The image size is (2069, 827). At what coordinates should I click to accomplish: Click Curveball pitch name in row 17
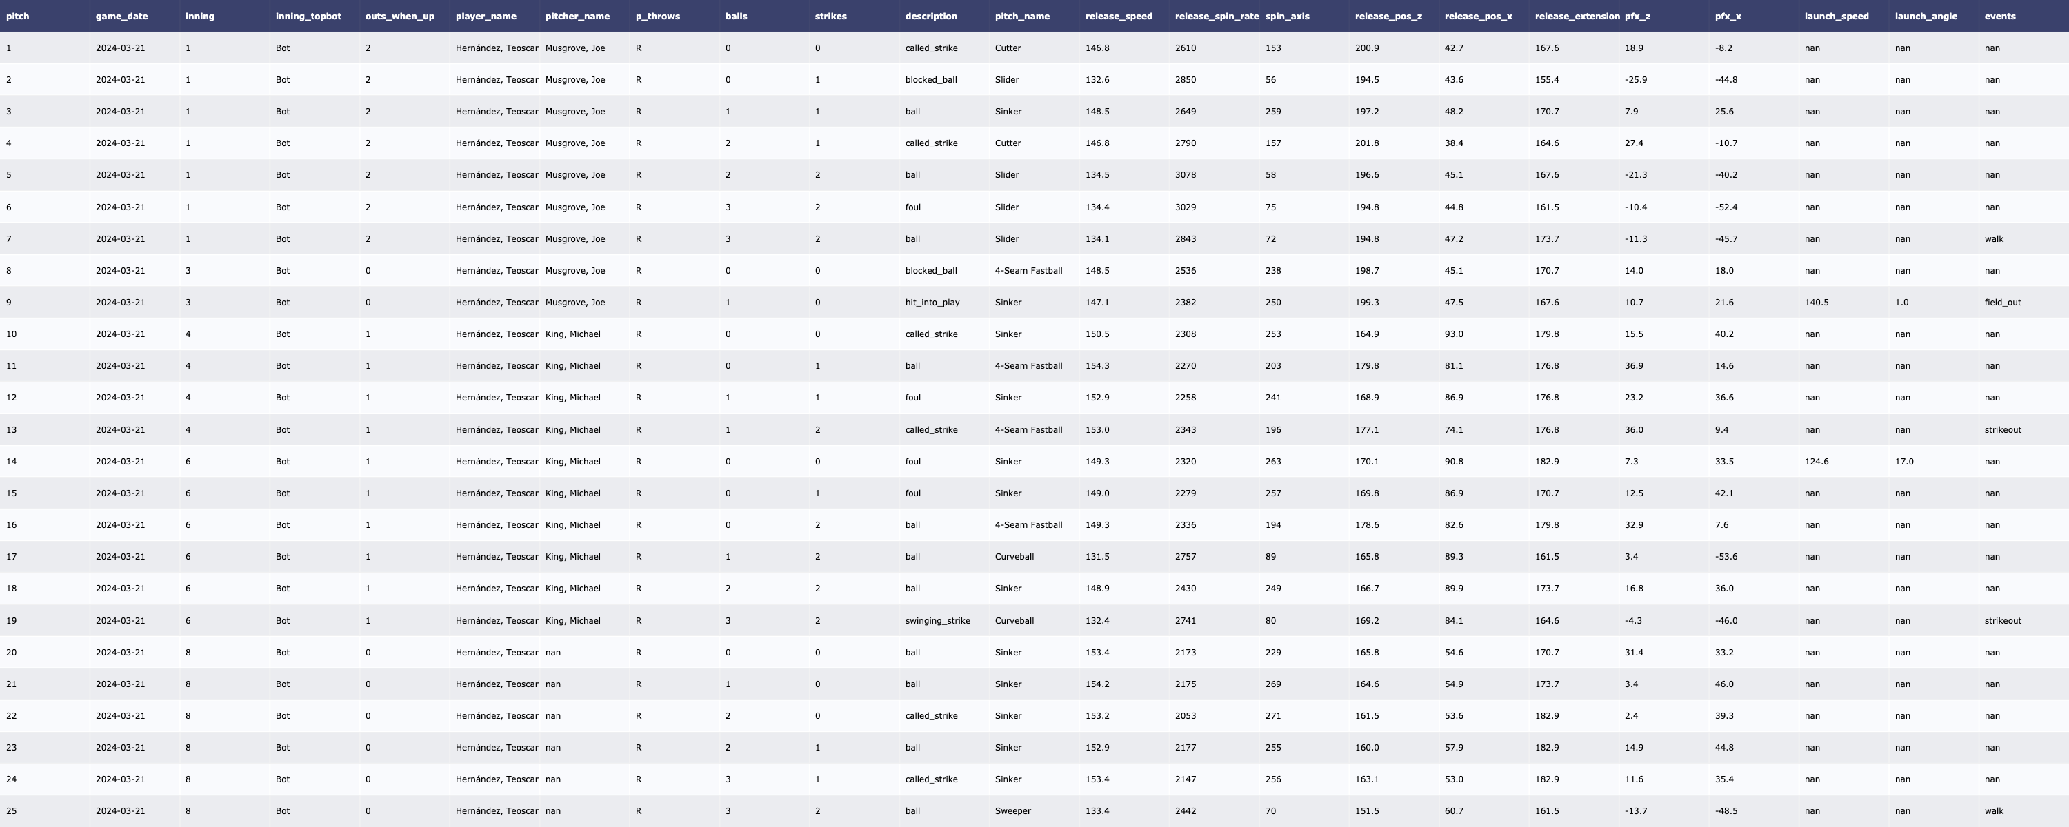coord(1014,556)
